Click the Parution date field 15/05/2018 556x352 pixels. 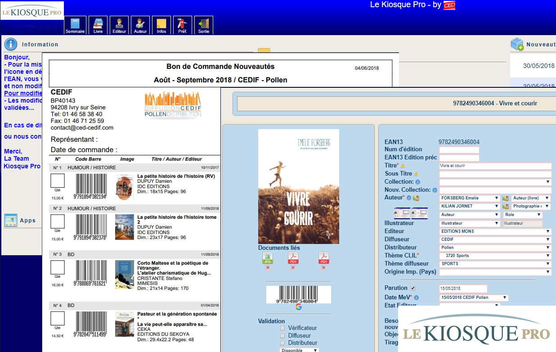tap(463, 289)
